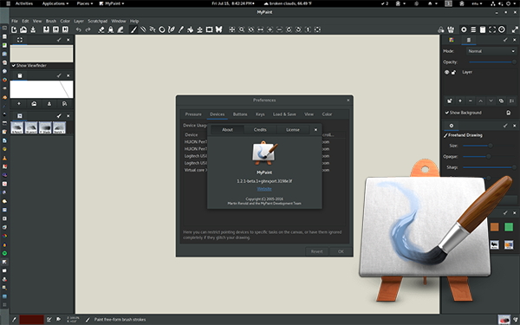Screen dimensions: 520x325
Task: Toggle the Show Viewfinder checkbox
Action: point(14,66)
